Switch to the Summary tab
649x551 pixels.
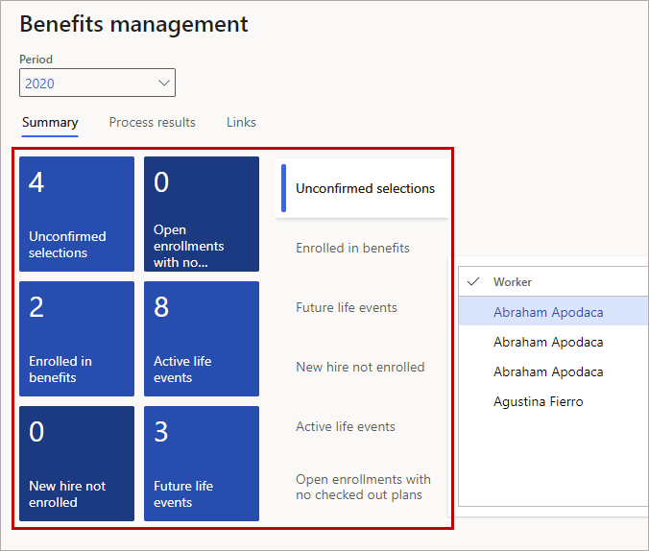pyautogui.click(x=50, y=123)
